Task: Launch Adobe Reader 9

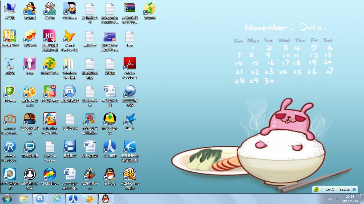Action: click(130, 68)
